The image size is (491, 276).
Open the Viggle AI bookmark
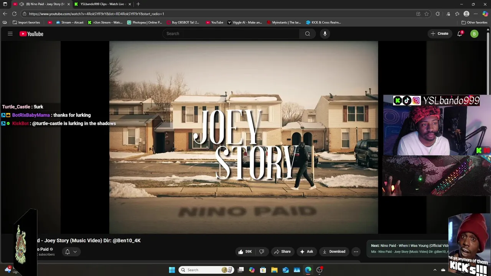(x=245, y=22)
